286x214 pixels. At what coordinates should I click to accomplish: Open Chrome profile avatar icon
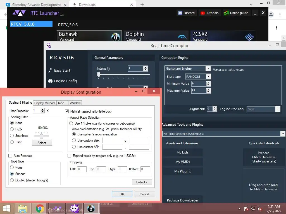(x=271, y=14)
